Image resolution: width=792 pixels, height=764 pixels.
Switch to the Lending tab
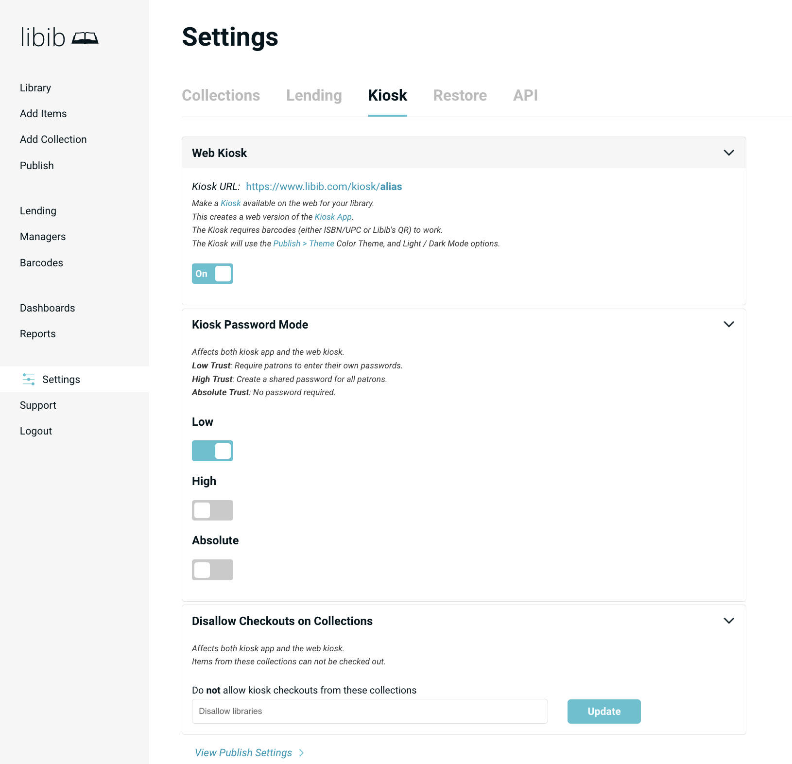[313, 95]
